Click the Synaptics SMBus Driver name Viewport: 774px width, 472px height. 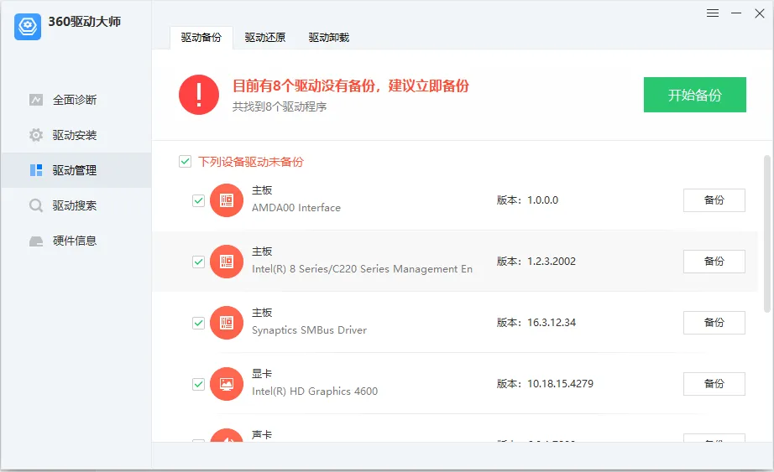[309, 330]
